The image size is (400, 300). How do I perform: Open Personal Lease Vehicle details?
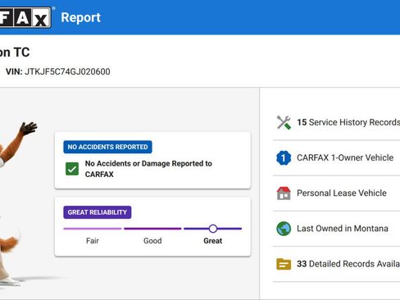tap(337, 193)
